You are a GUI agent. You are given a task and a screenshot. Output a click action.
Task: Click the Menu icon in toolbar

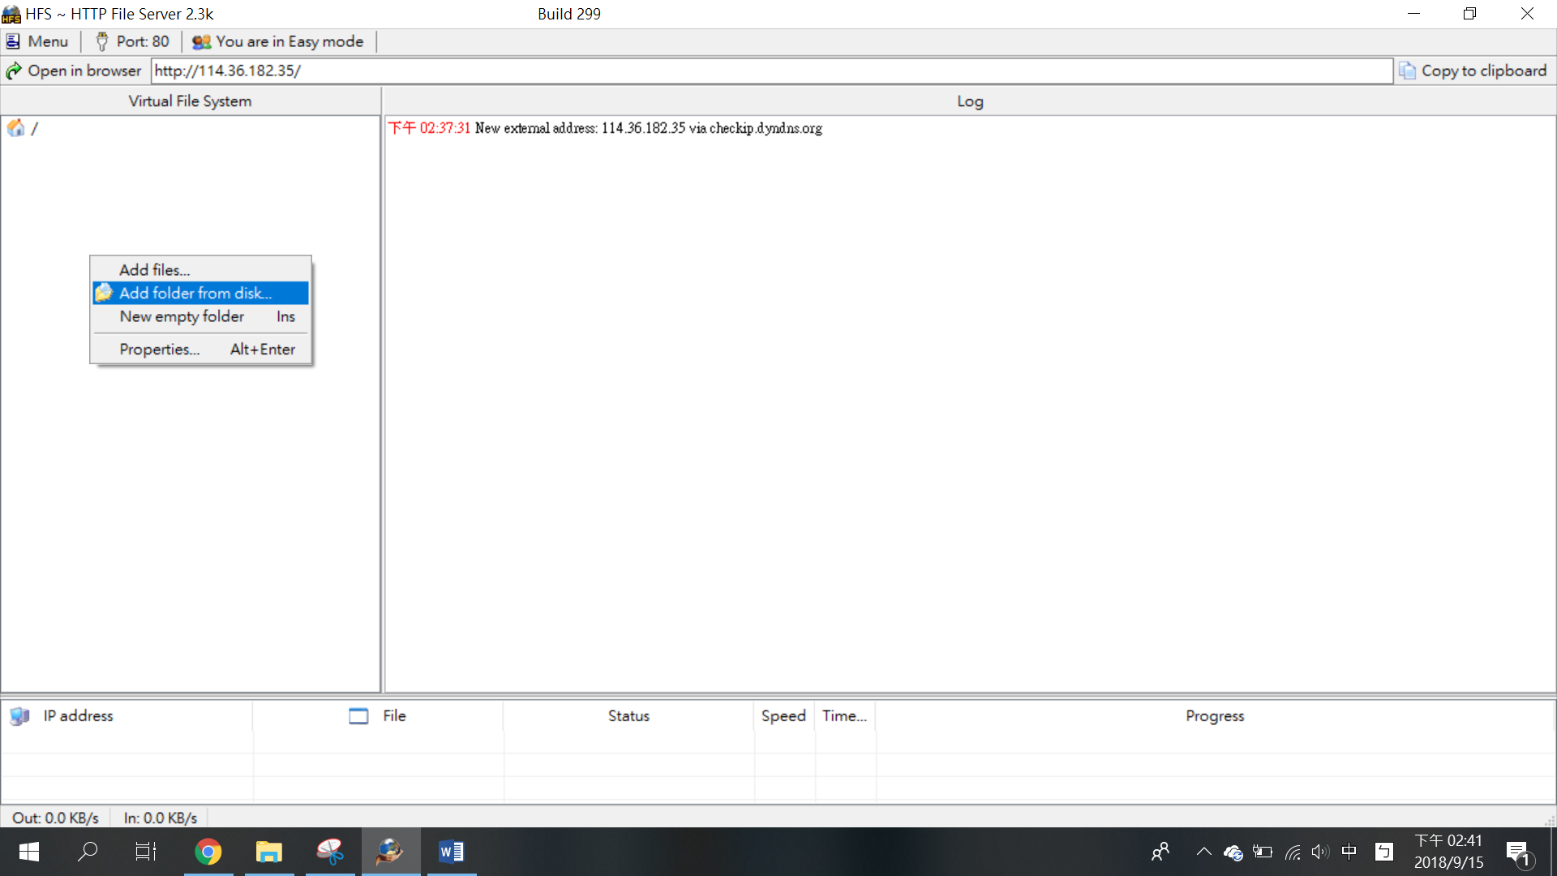click(13, 41)
